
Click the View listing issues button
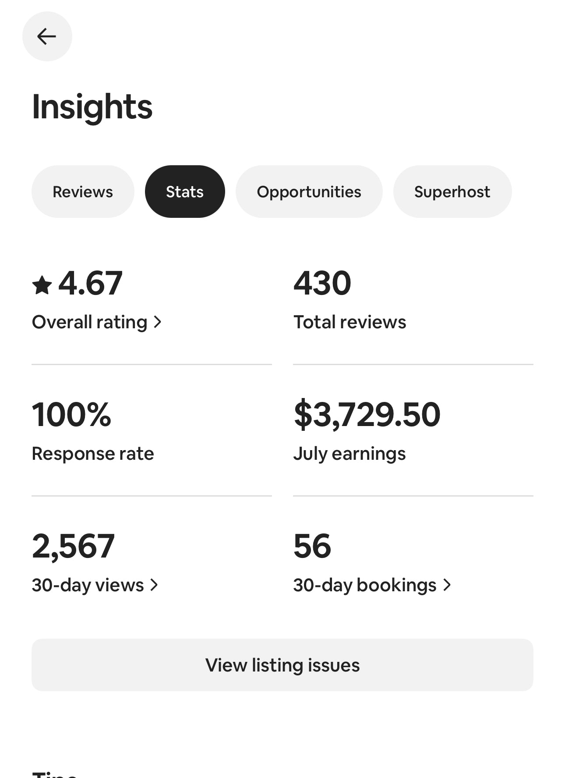coord(282,665)
